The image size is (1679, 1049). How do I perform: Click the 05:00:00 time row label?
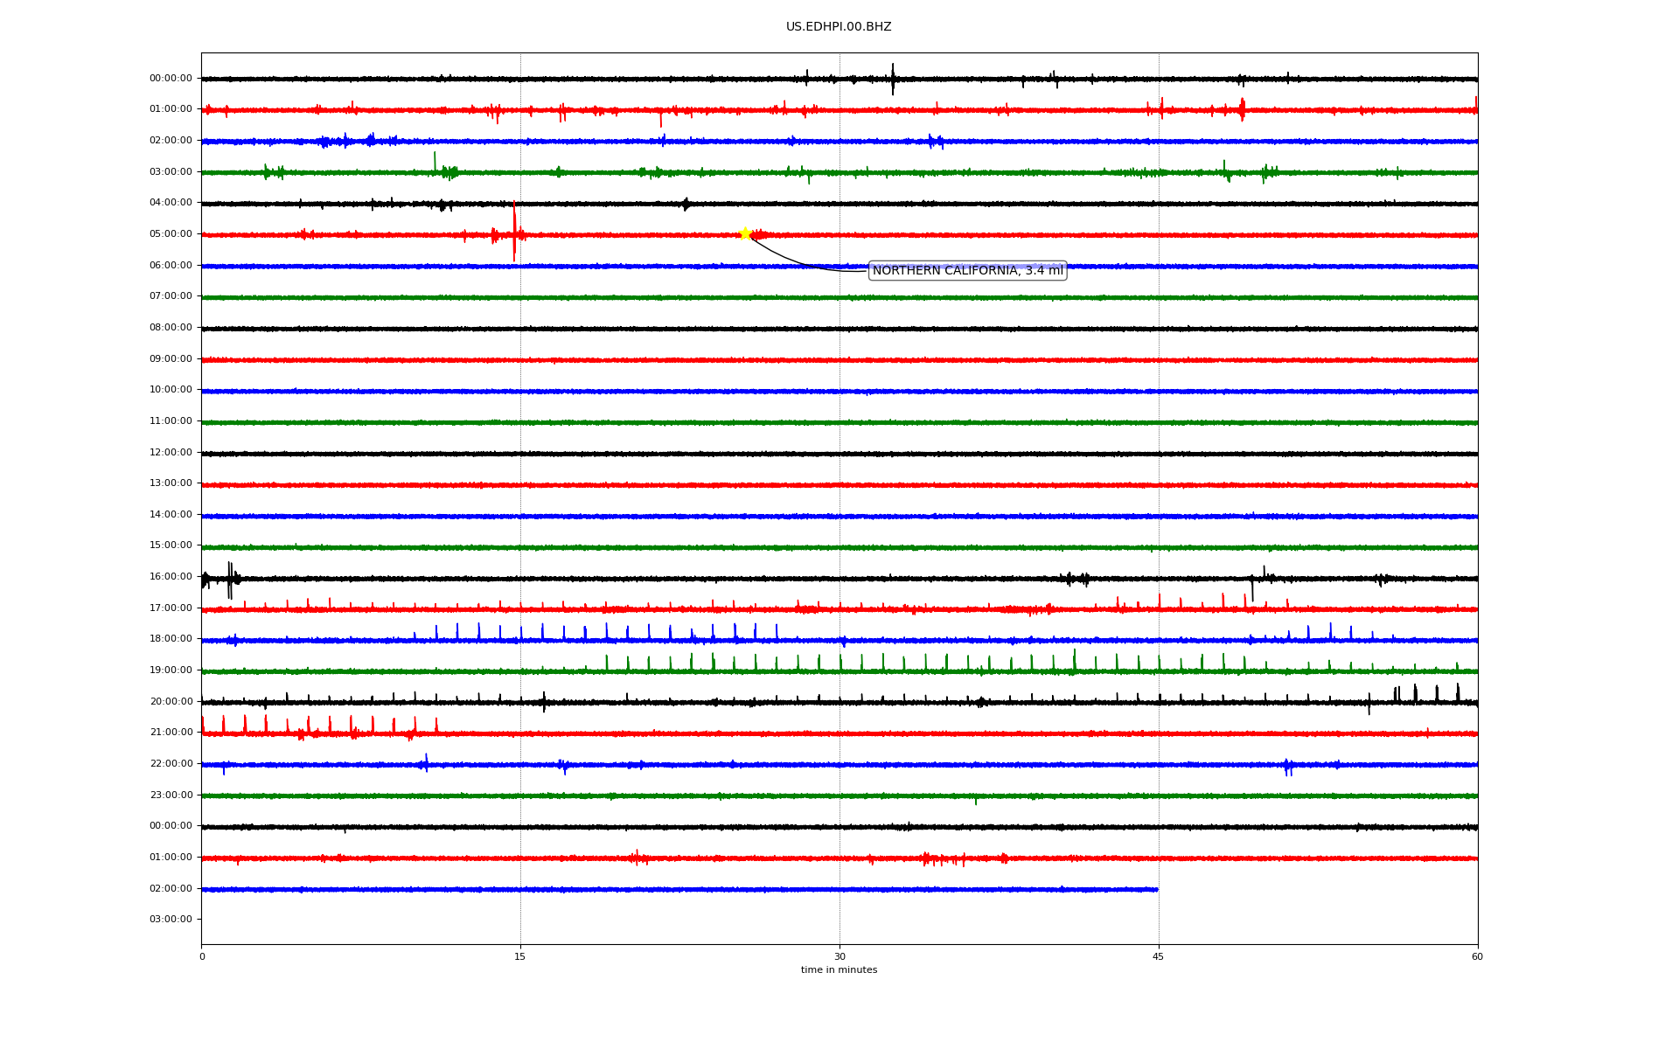tap(171, 234)
